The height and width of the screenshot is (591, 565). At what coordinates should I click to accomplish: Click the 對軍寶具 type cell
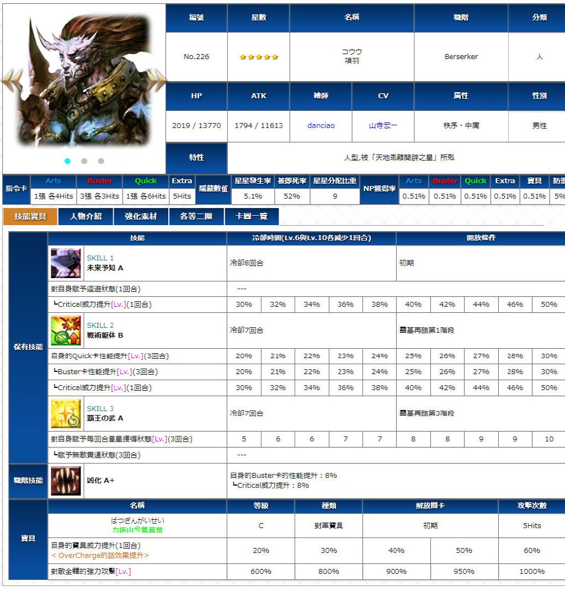click(x=328, y=525)
